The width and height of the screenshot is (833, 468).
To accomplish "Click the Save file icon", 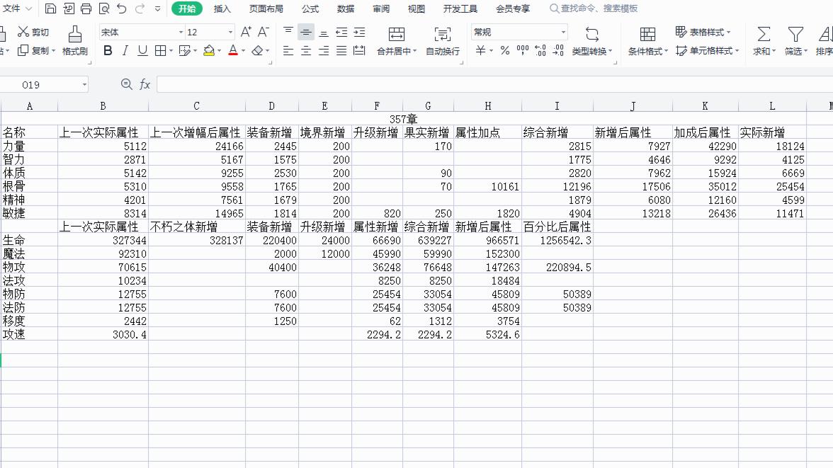I will (50, 8).
